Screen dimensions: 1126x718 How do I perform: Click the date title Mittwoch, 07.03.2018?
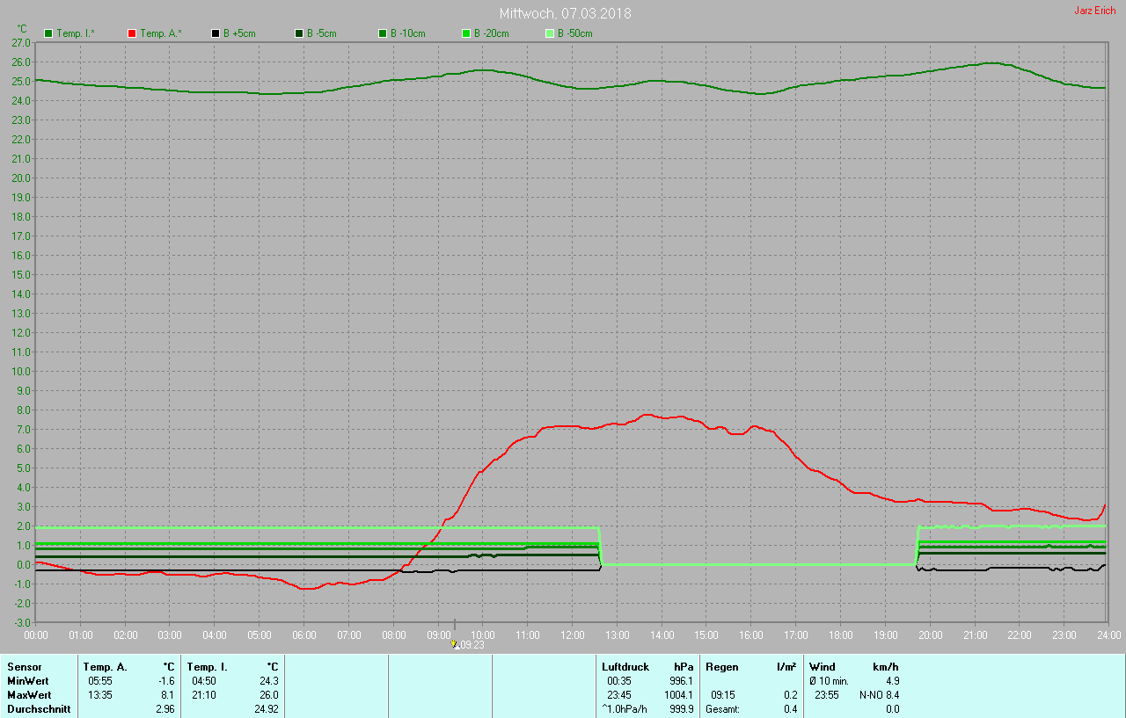pos(565,13)
